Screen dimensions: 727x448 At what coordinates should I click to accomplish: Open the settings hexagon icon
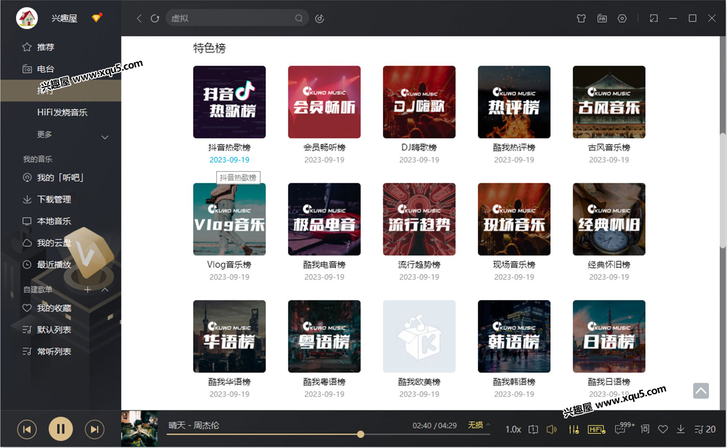[x=622, y=18]
